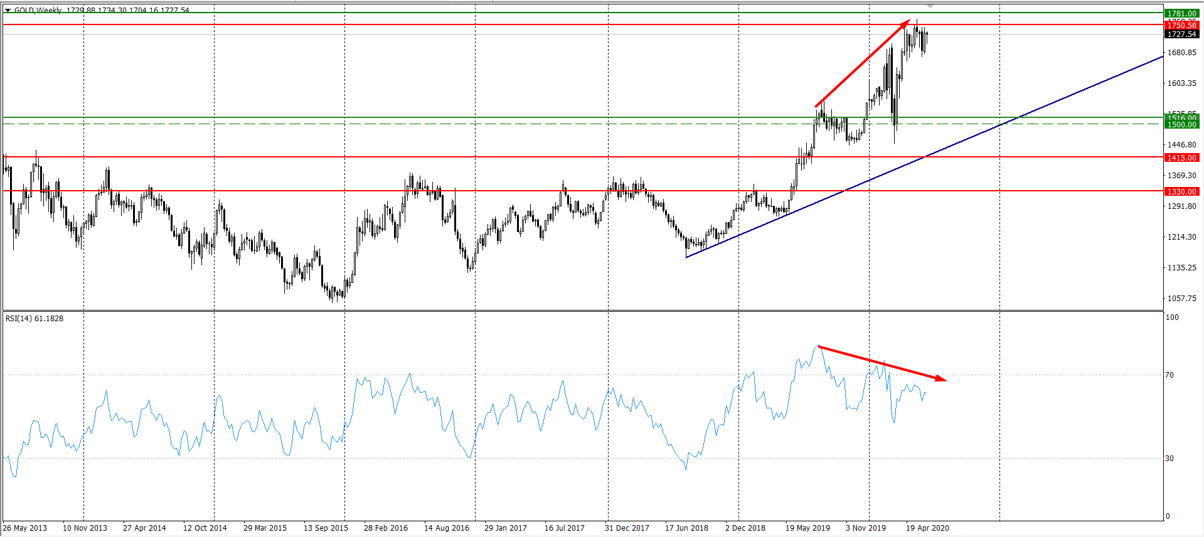This screenshot has height=537, width=1204.
Task: Click the 1781.00 green price label
Action: click(1181, 13)
